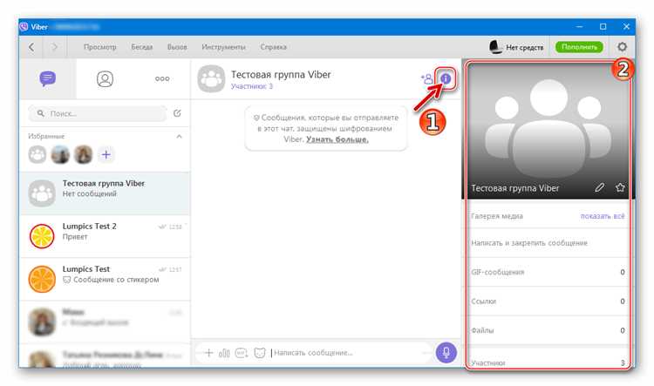654x386 pixels.
Task: Click the GIF icon in message bar
Action: click(x=242, y=353)
